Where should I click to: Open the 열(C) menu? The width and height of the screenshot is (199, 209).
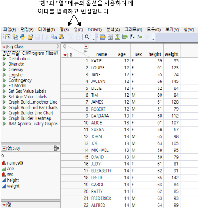tap(79, 29)
